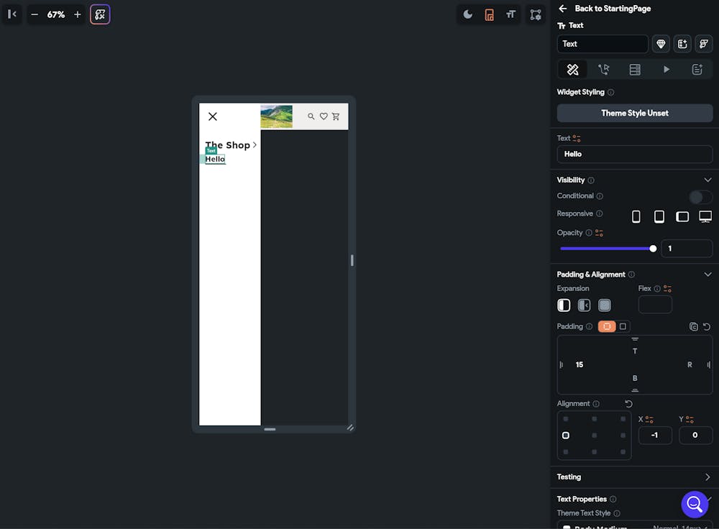
Task: Click the landscape image thumbnail in preview
Action: [277, 116]
